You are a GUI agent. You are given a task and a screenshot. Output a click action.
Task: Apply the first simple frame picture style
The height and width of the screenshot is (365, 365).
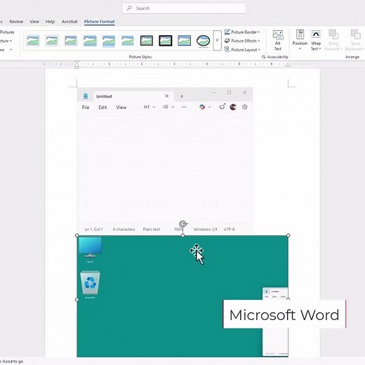click(x=33, y=41)
